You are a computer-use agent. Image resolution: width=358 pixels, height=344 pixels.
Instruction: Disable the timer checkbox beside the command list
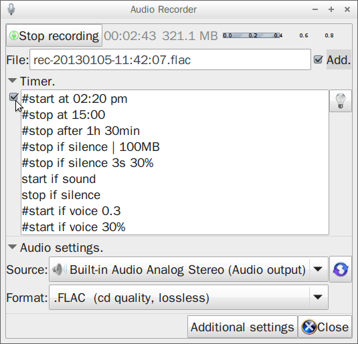point(13,97)
